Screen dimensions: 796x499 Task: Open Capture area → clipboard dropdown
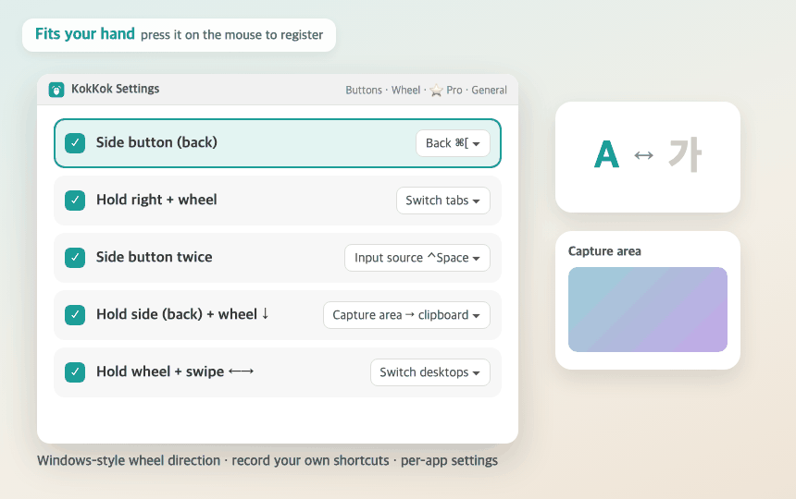(406, 315)
